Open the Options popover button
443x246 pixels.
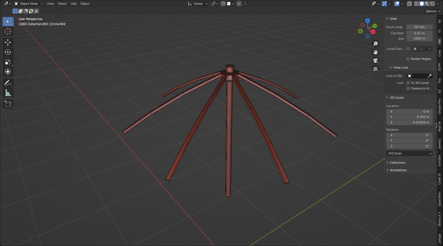(x=433, y=11)
